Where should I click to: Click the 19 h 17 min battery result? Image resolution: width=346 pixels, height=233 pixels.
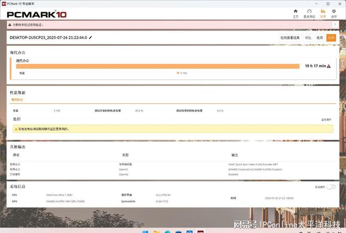(x=315, y=66)
